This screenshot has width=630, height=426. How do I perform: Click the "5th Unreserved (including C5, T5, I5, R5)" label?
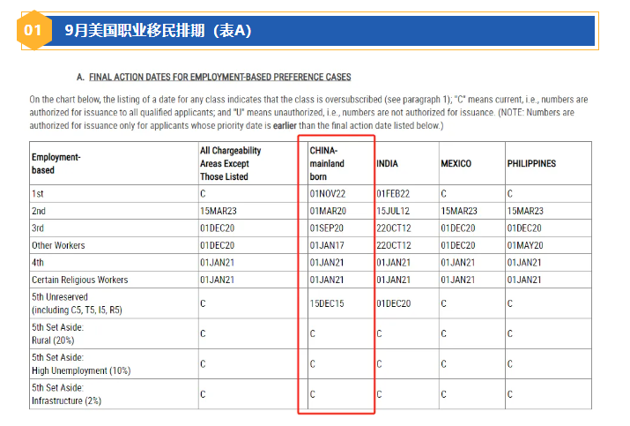[x=77, y=303]
